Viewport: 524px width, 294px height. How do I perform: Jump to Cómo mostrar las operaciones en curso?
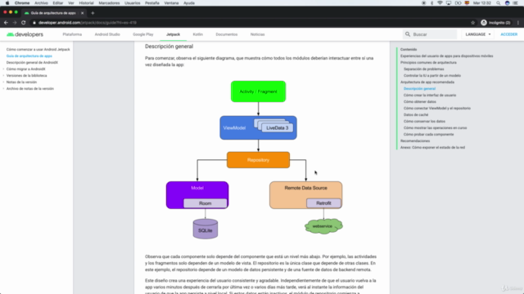click(435, 127)
